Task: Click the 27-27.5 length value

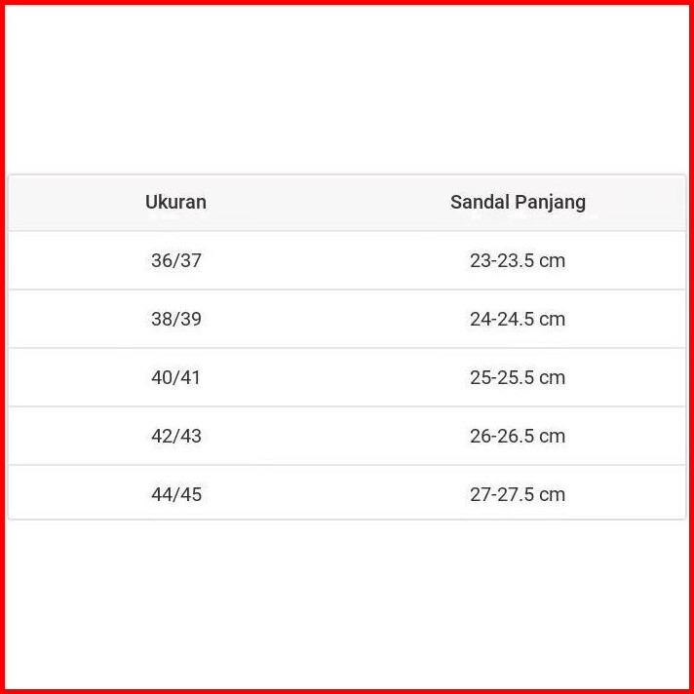Action: pos(501,495)
